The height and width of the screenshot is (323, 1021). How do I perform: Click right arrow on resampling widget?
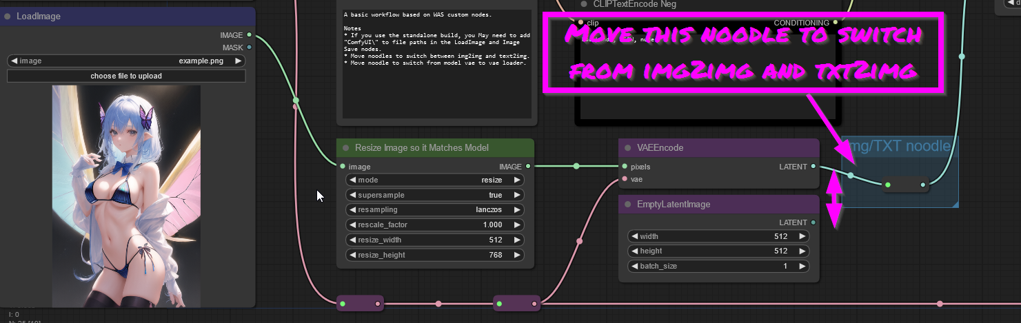click(516, 209)
